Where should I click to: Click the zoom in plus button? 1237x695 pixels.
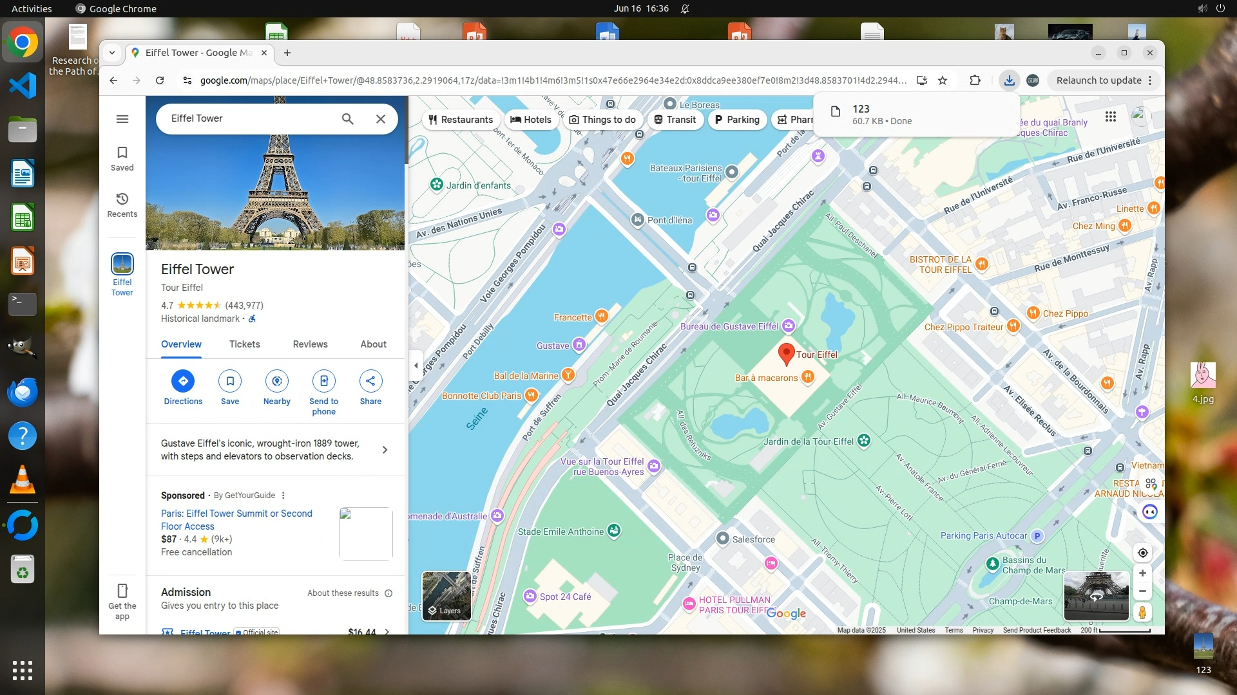pyautogui.click(x=1142, y=573)
